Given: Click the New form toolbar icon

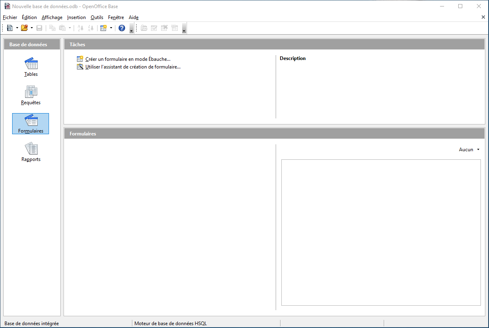Looking at the screenshot, I should pos(104,28).
